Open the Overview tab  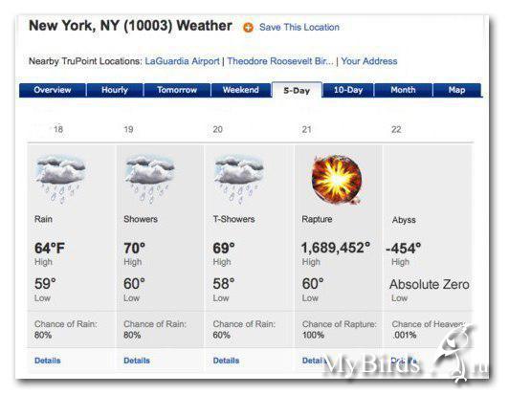pos(53,90)
